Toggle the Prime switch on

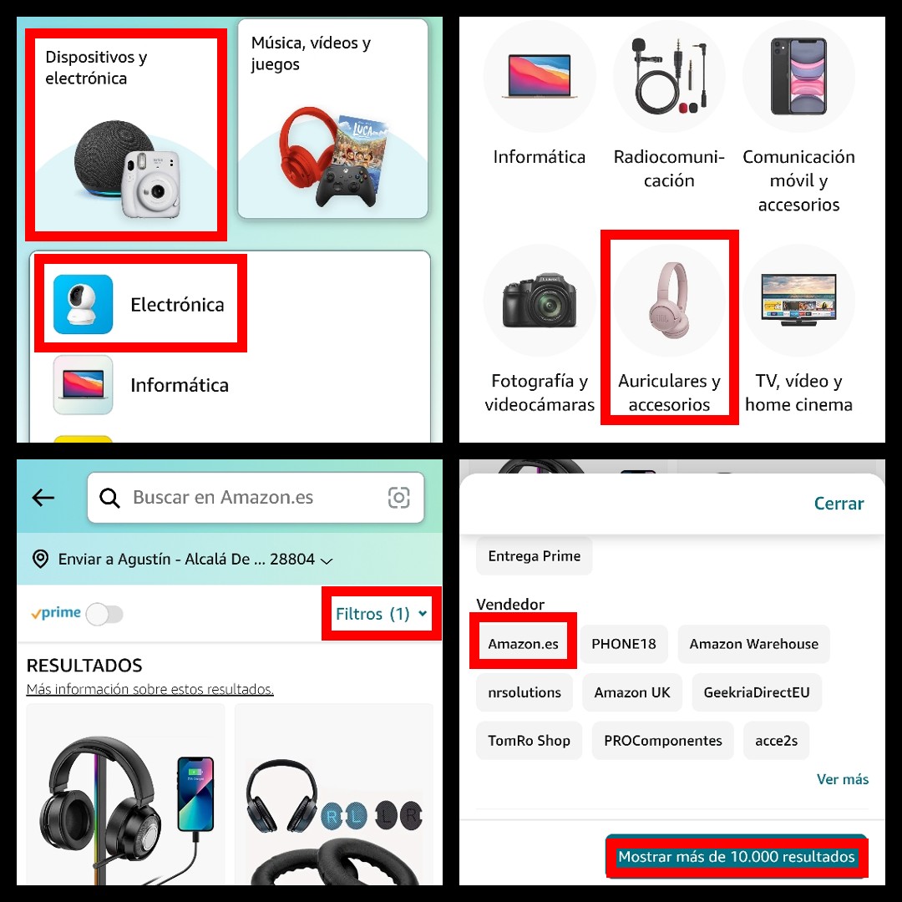click(x=104, y=614)
